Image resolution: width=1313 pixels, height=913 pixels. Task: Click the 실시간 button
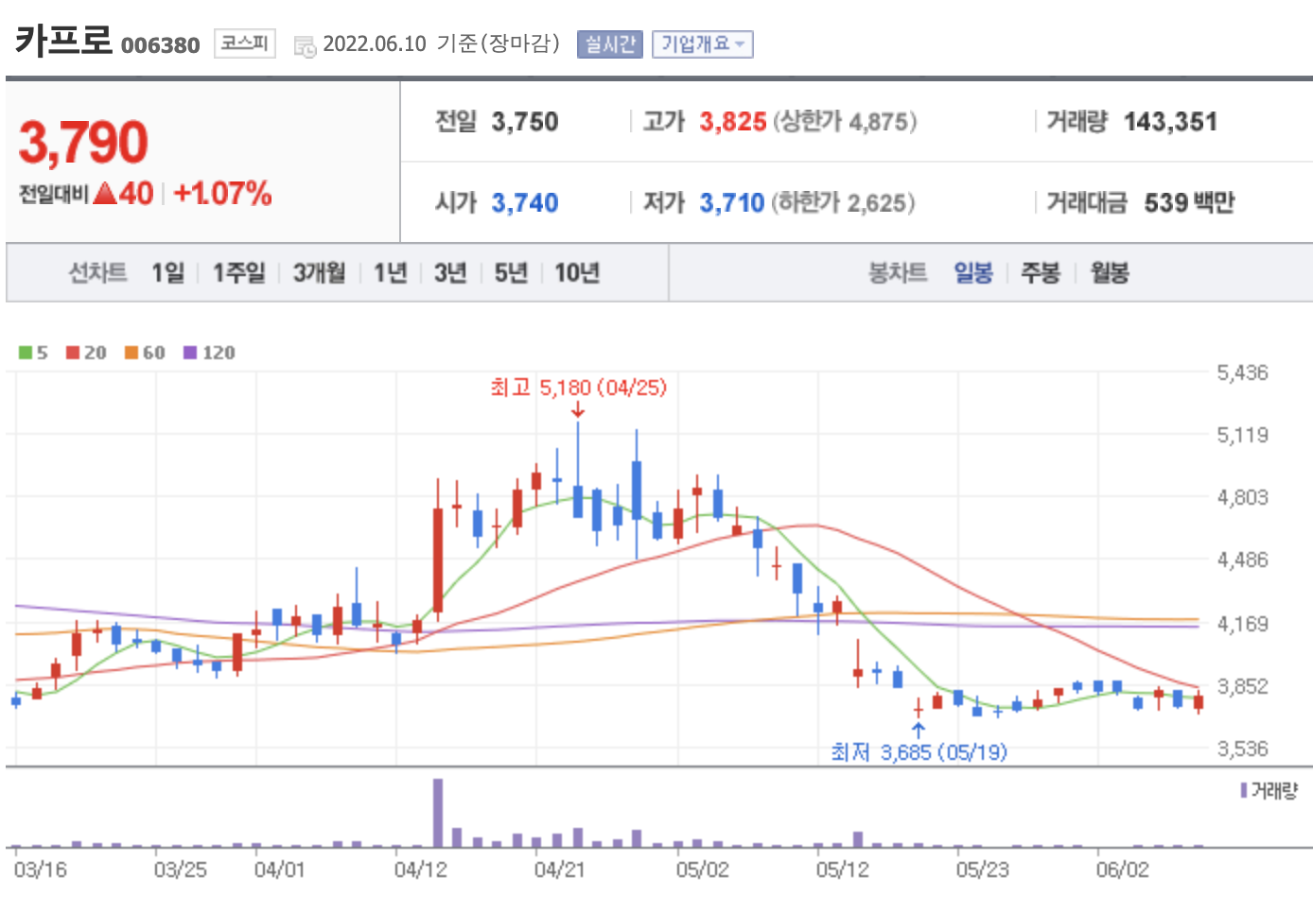pos(610,43)
